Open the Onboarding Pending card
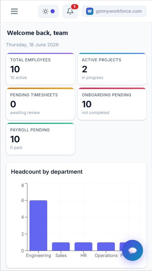 coord(112,104)
